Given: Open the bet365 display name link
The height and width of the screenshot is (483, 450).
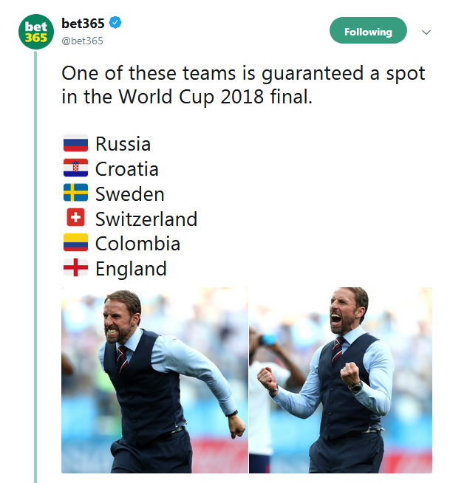Looking at the screenshot, I should pyautogui.click(x=83, y=24).
